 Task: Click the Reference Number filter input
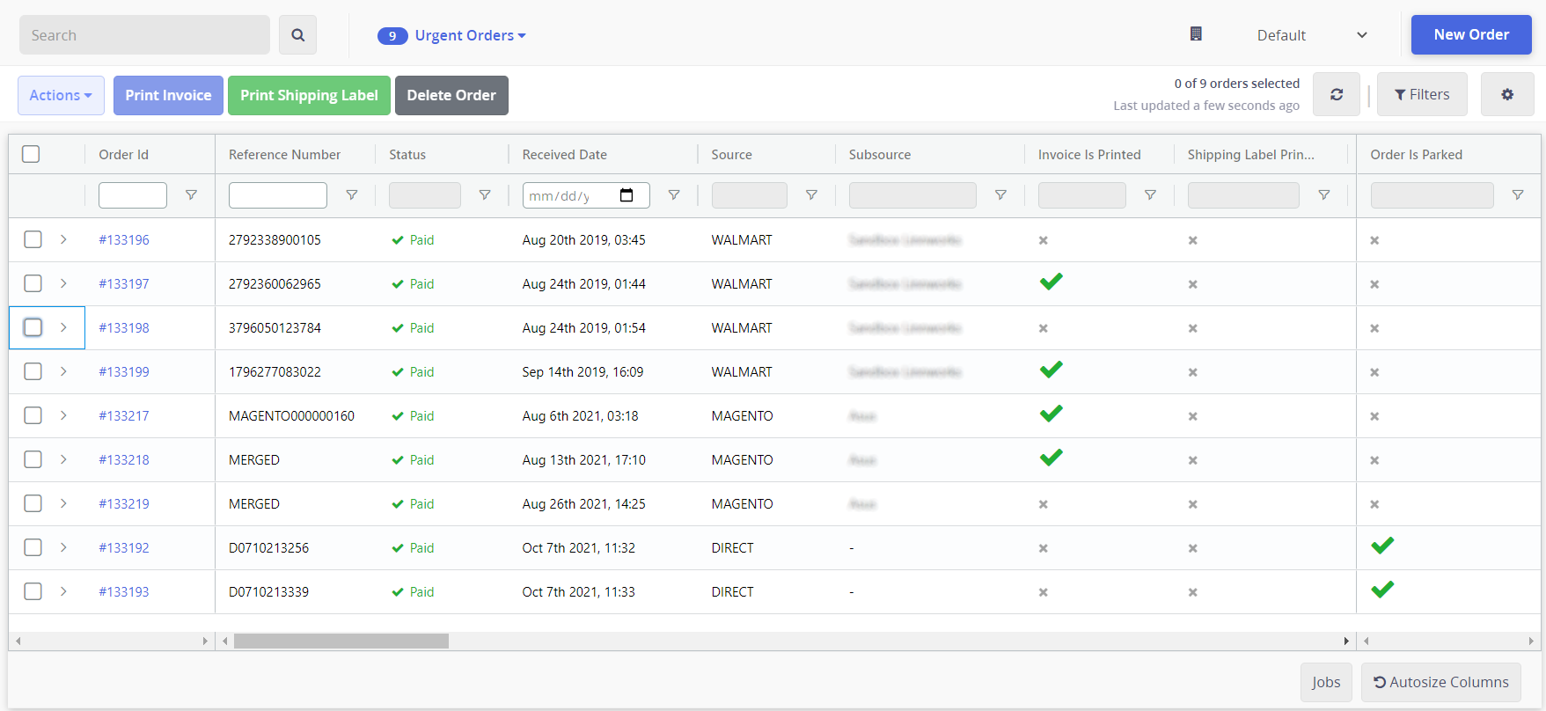click(x=277, y=195)
